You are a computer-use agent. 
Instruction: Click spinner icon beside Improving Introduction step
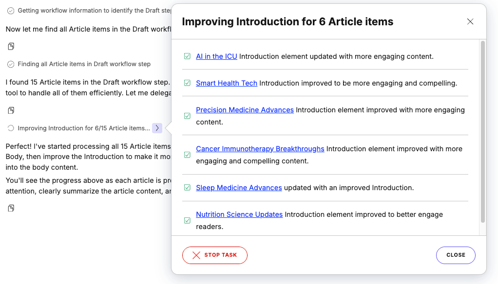coord(11,128)
